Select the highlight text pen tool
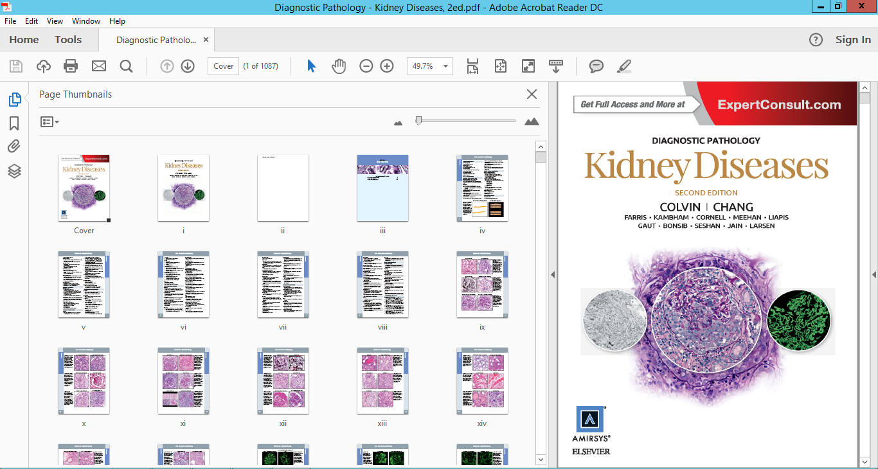The image size is (878, 469). point(623,66)
